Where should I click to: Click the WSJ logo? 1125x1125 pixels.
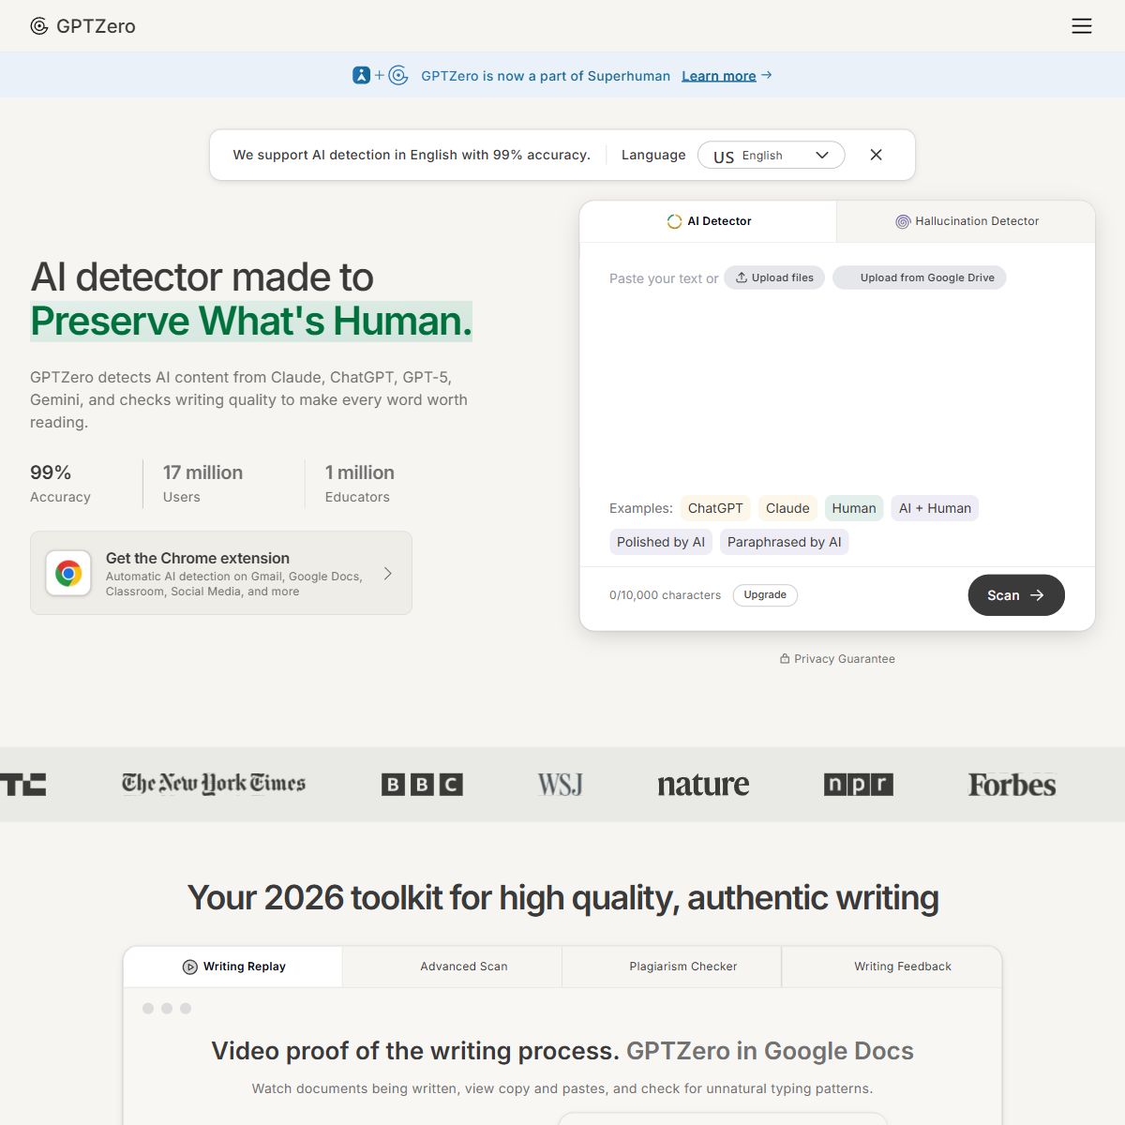[561, 785]
